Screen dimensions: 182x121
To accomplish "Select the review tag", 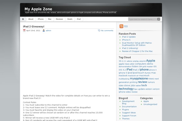I will [x=142, y=82].
